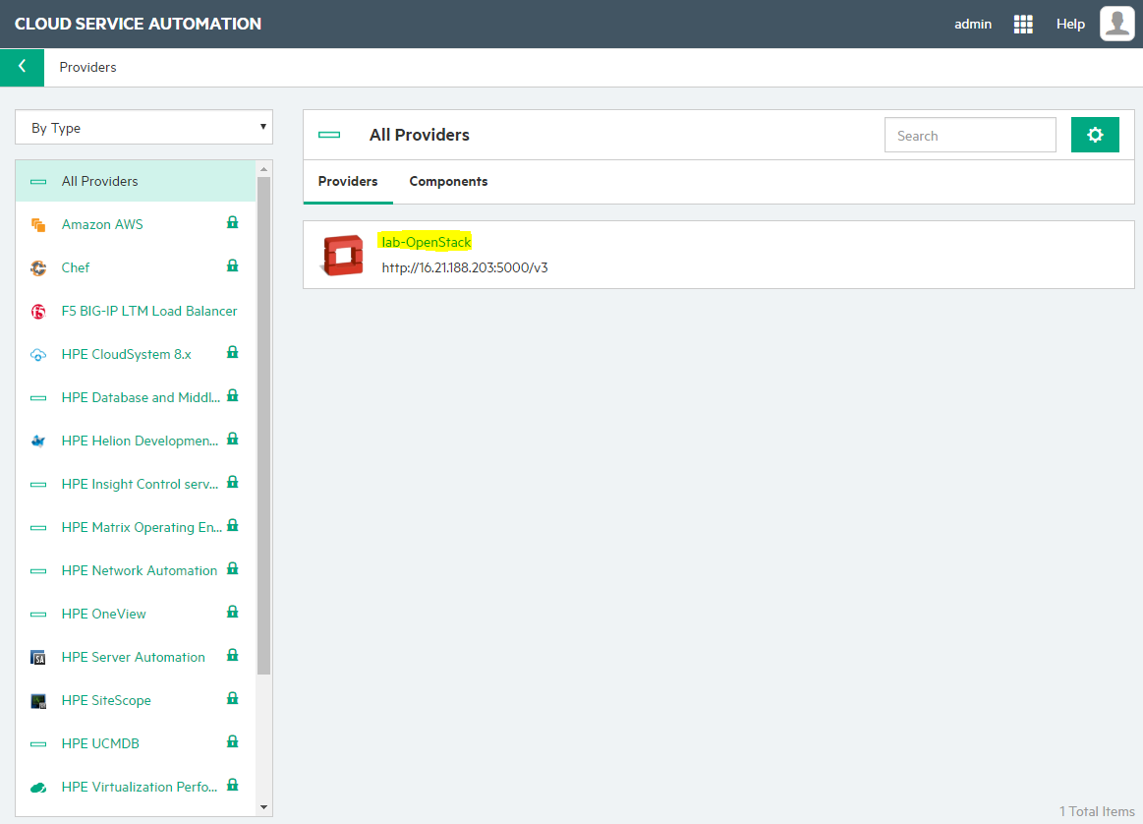The width and height of the screenshot is (1143, 824).
Task: Click the HPE Server Automation SA icon
Action: [x=38, y=658]
